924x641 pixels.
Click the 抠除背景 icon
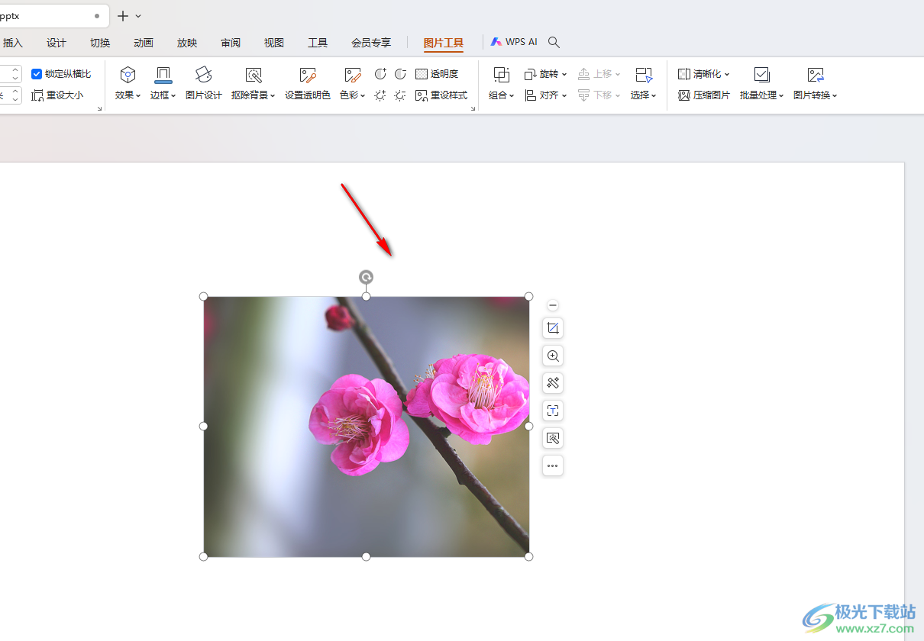pos(254,75)
